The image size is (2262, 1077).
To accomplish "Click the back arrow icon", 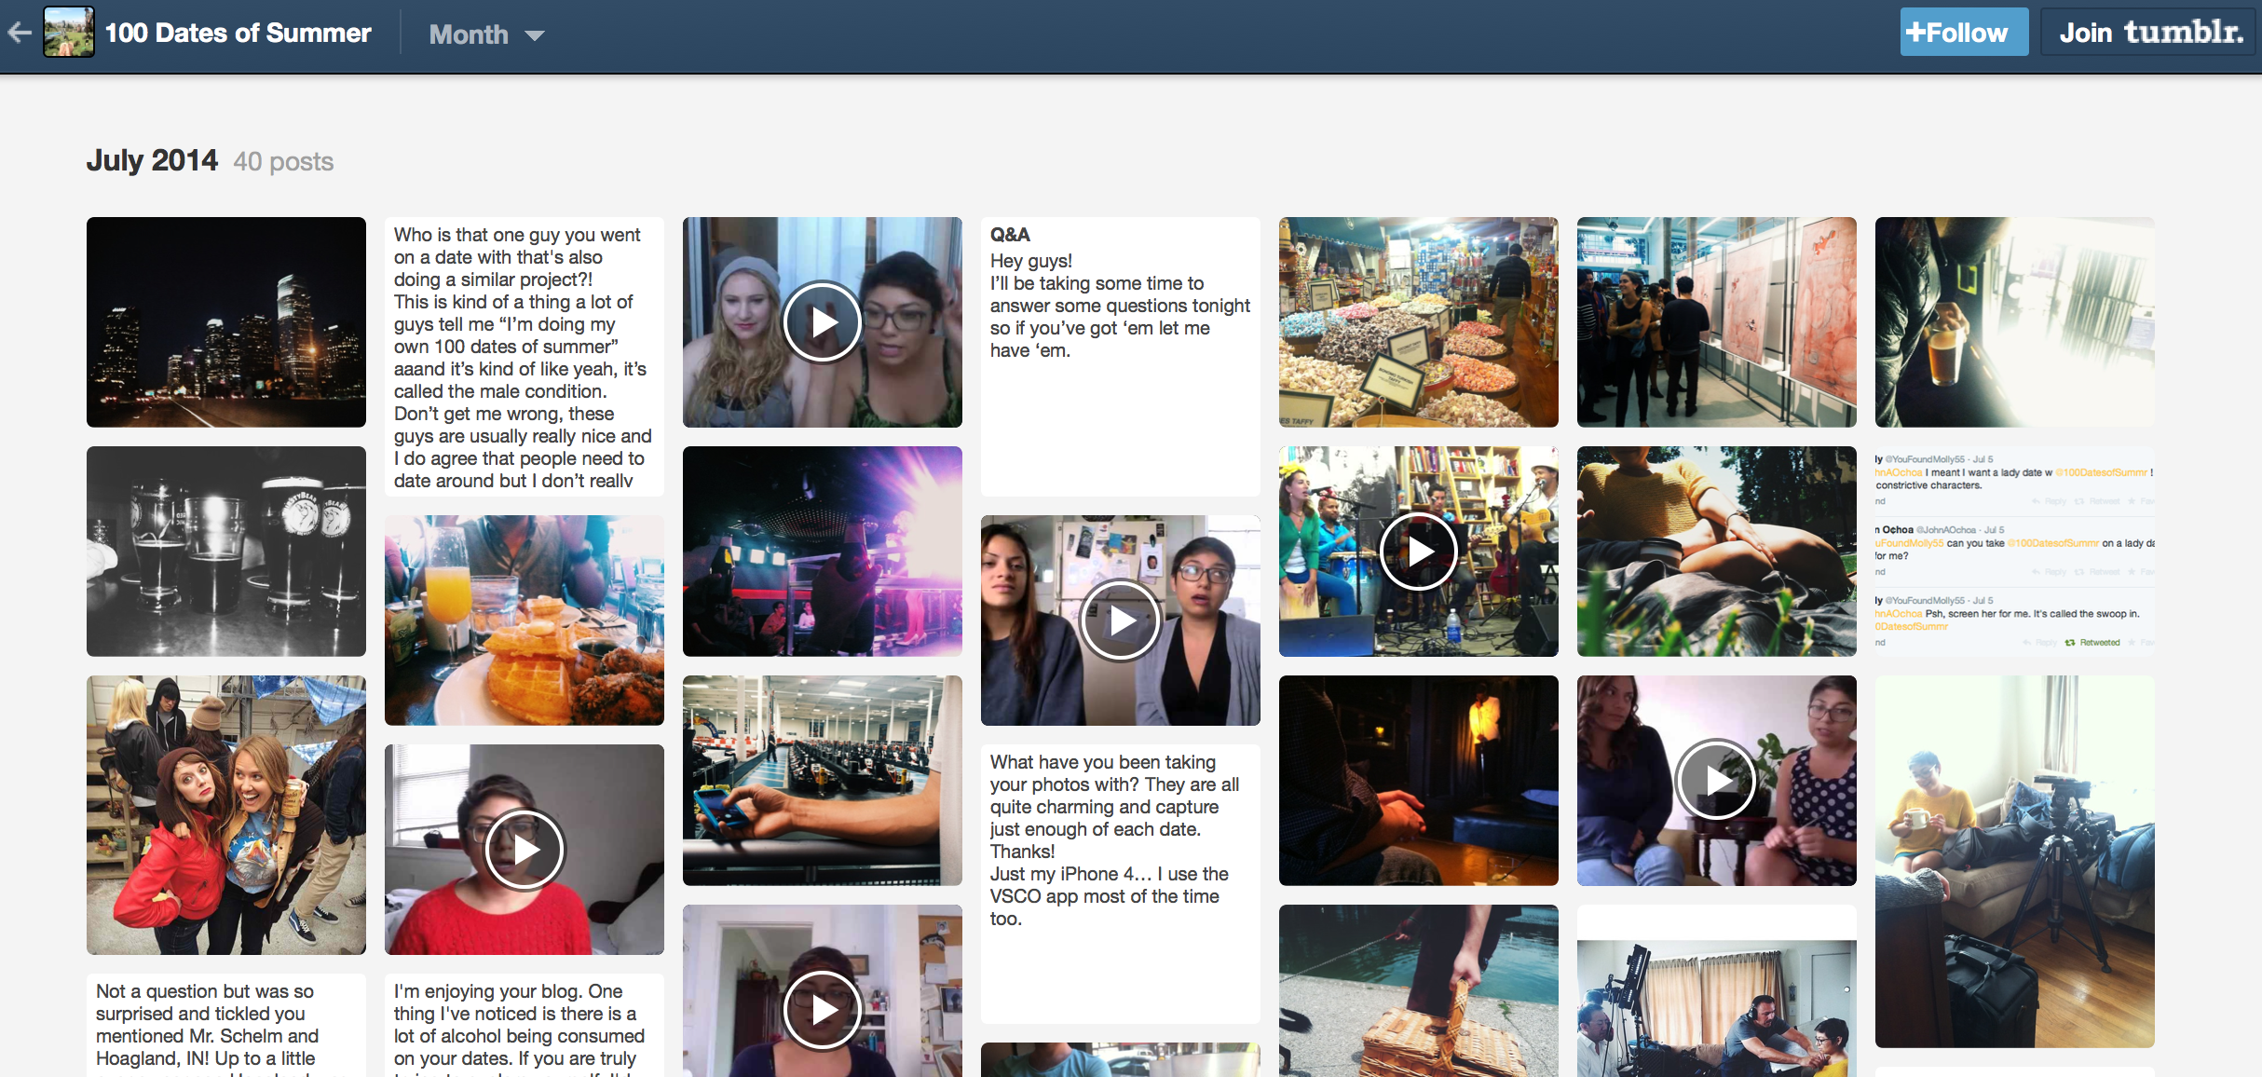I will [20, 34].
